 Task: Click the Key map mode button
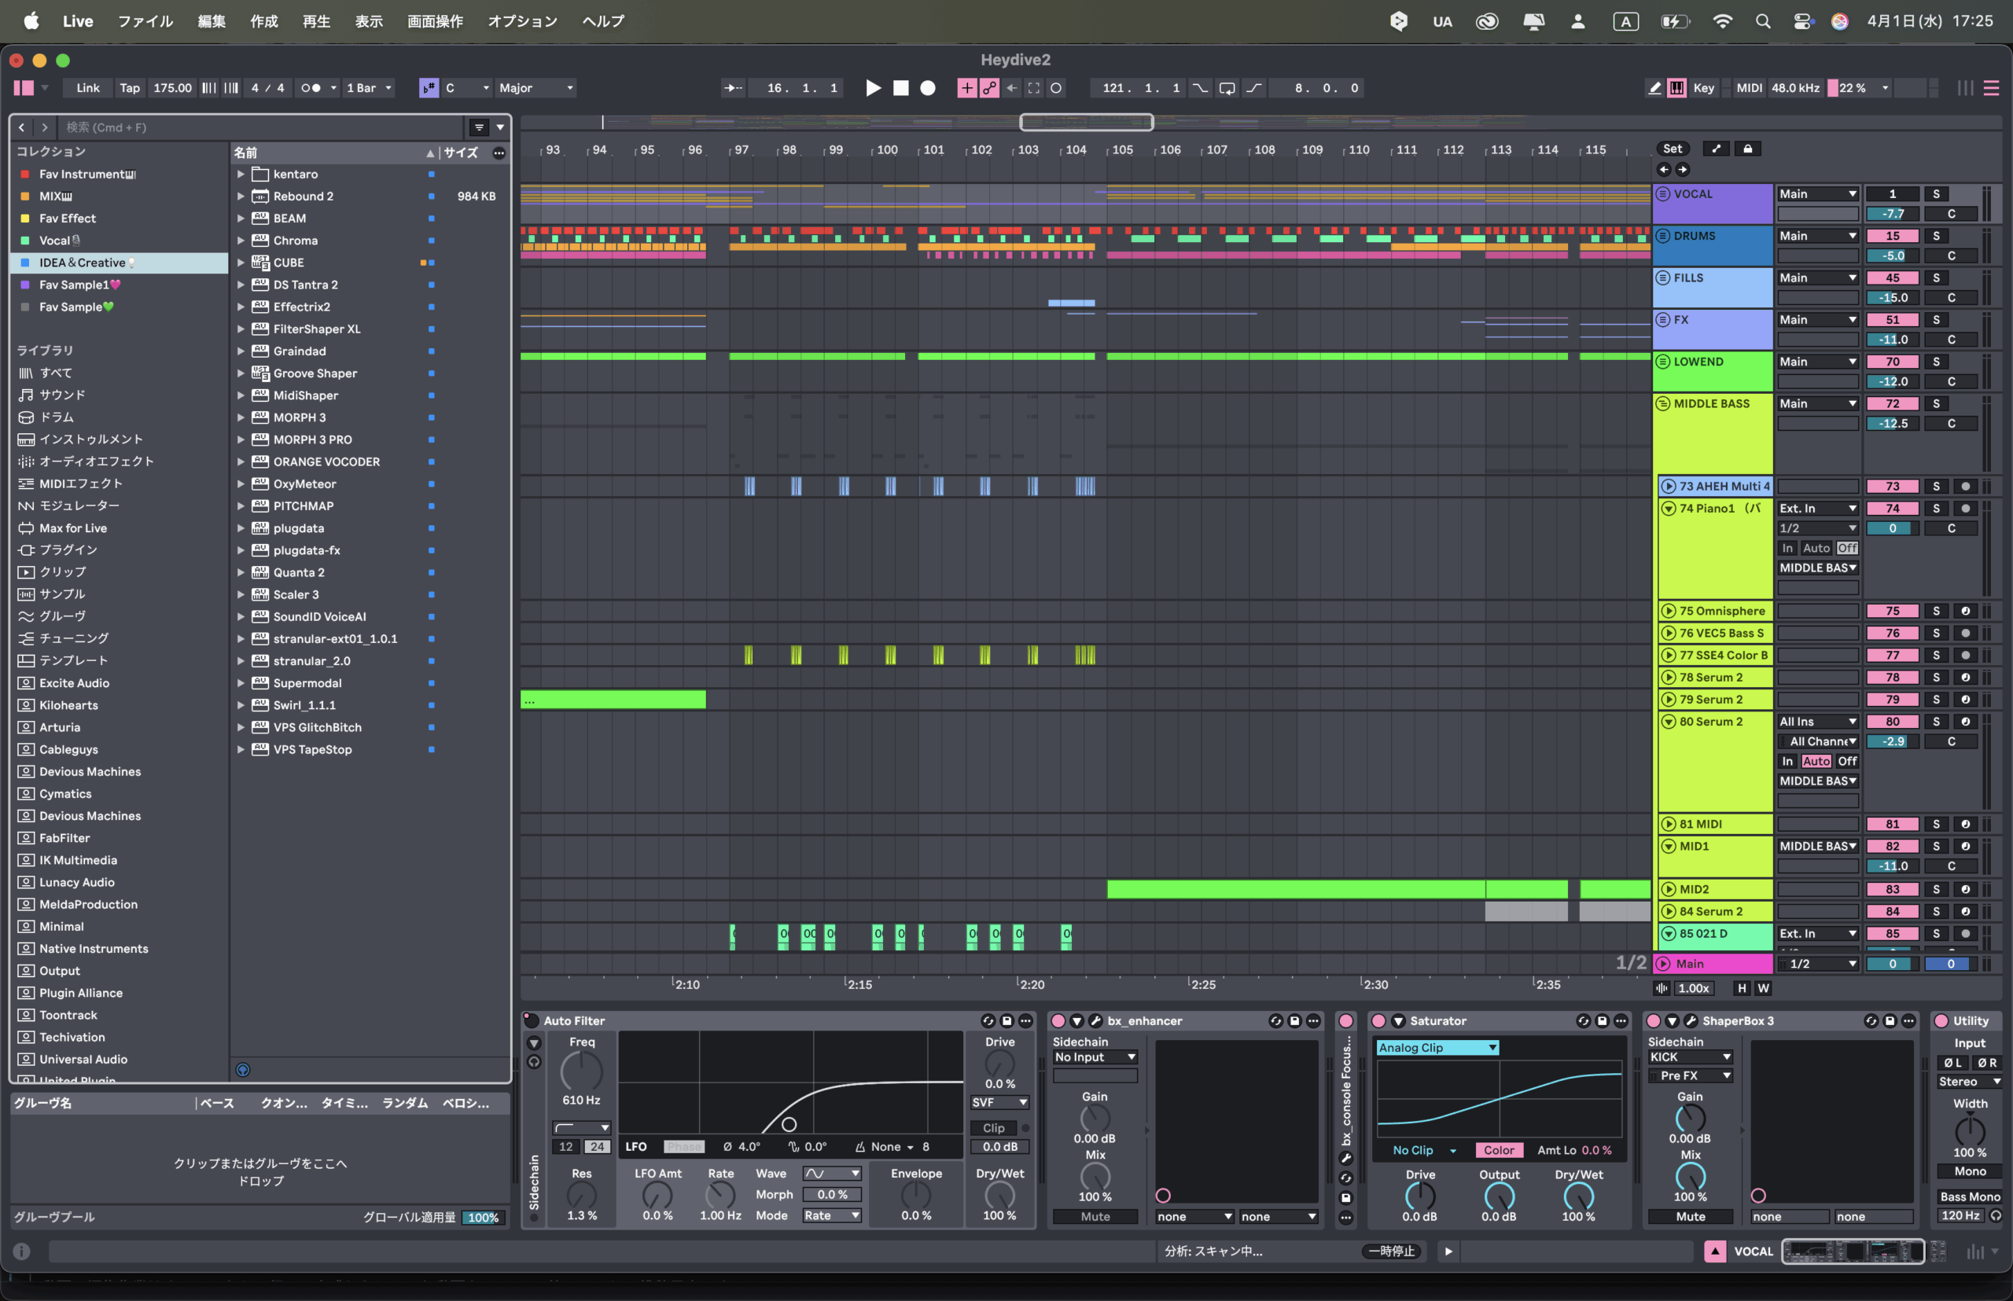click(x=1704, y=88)
